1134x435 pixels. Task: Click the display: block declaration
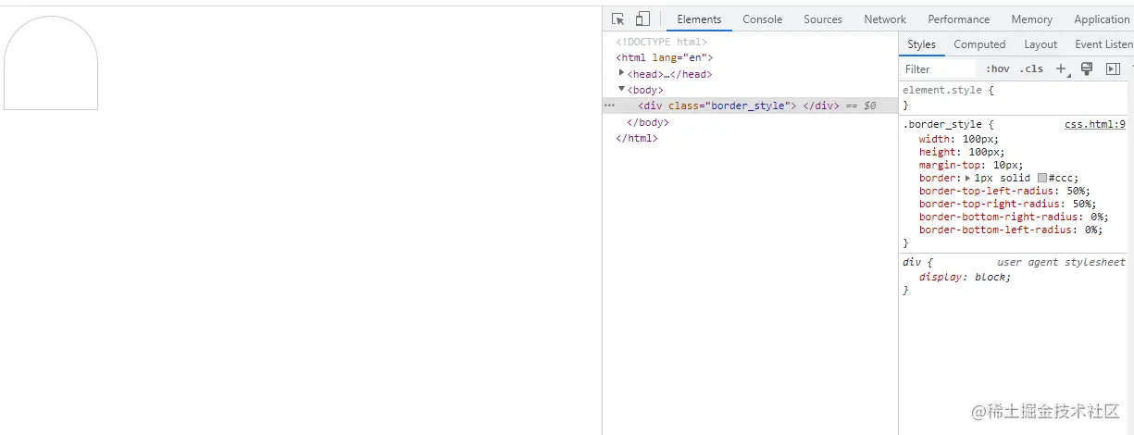pos(966,277)
